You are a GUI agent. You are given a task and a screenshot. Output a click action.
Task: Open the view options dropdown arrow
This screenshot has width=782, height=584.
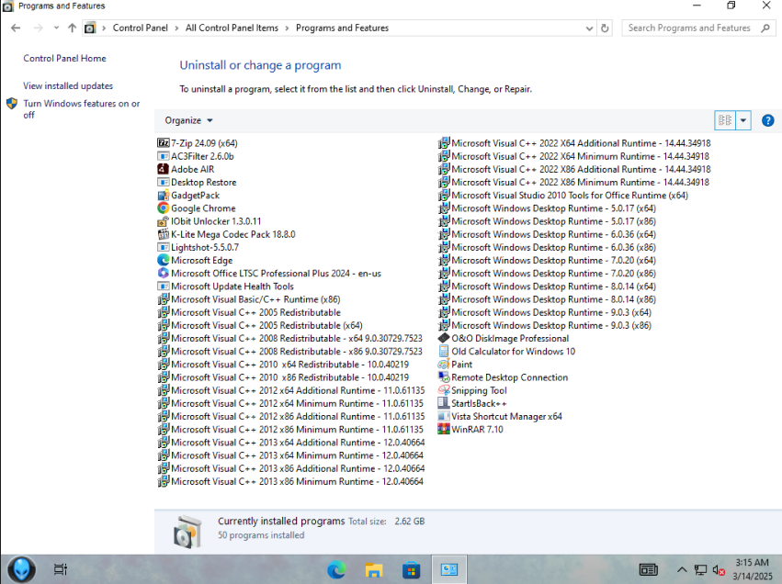(x=743, y=120)
